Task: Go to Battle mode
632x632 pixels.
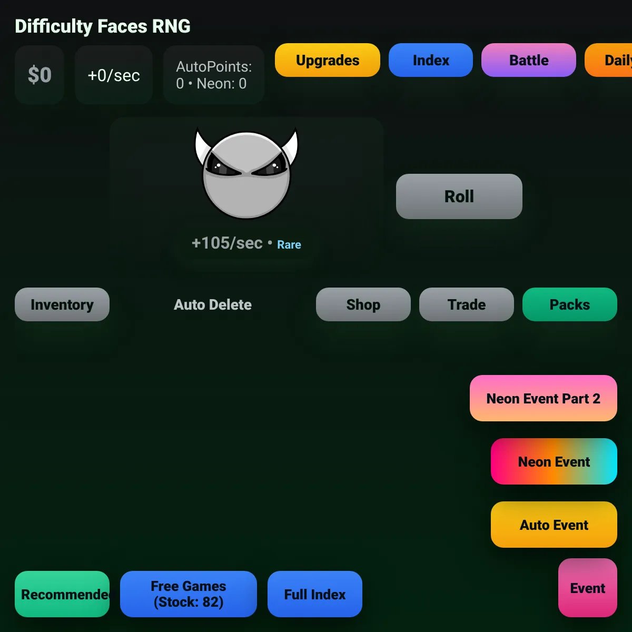Action: pos(529,60)
